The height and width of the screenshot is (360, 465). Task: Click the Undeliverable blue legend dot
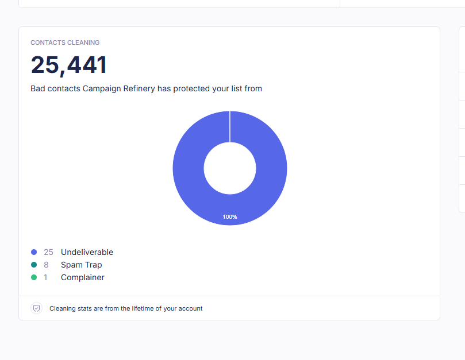click(x=34, y=252)
